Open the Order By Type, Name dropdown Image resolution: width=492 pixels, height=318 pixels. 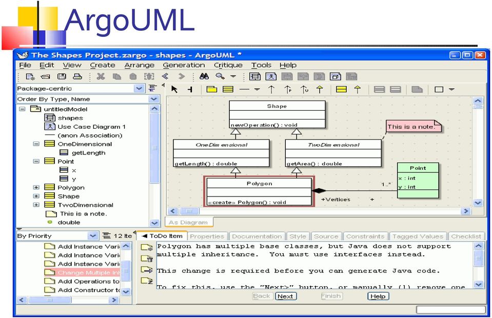click(x=153, y=99)
